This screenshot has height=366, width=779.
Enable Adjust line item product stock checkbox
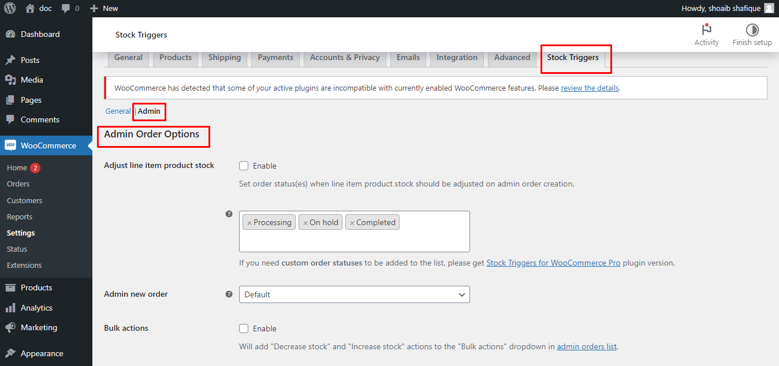point(244,166)
